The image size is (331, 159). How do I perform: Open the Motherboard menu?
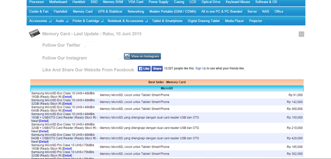58,2
